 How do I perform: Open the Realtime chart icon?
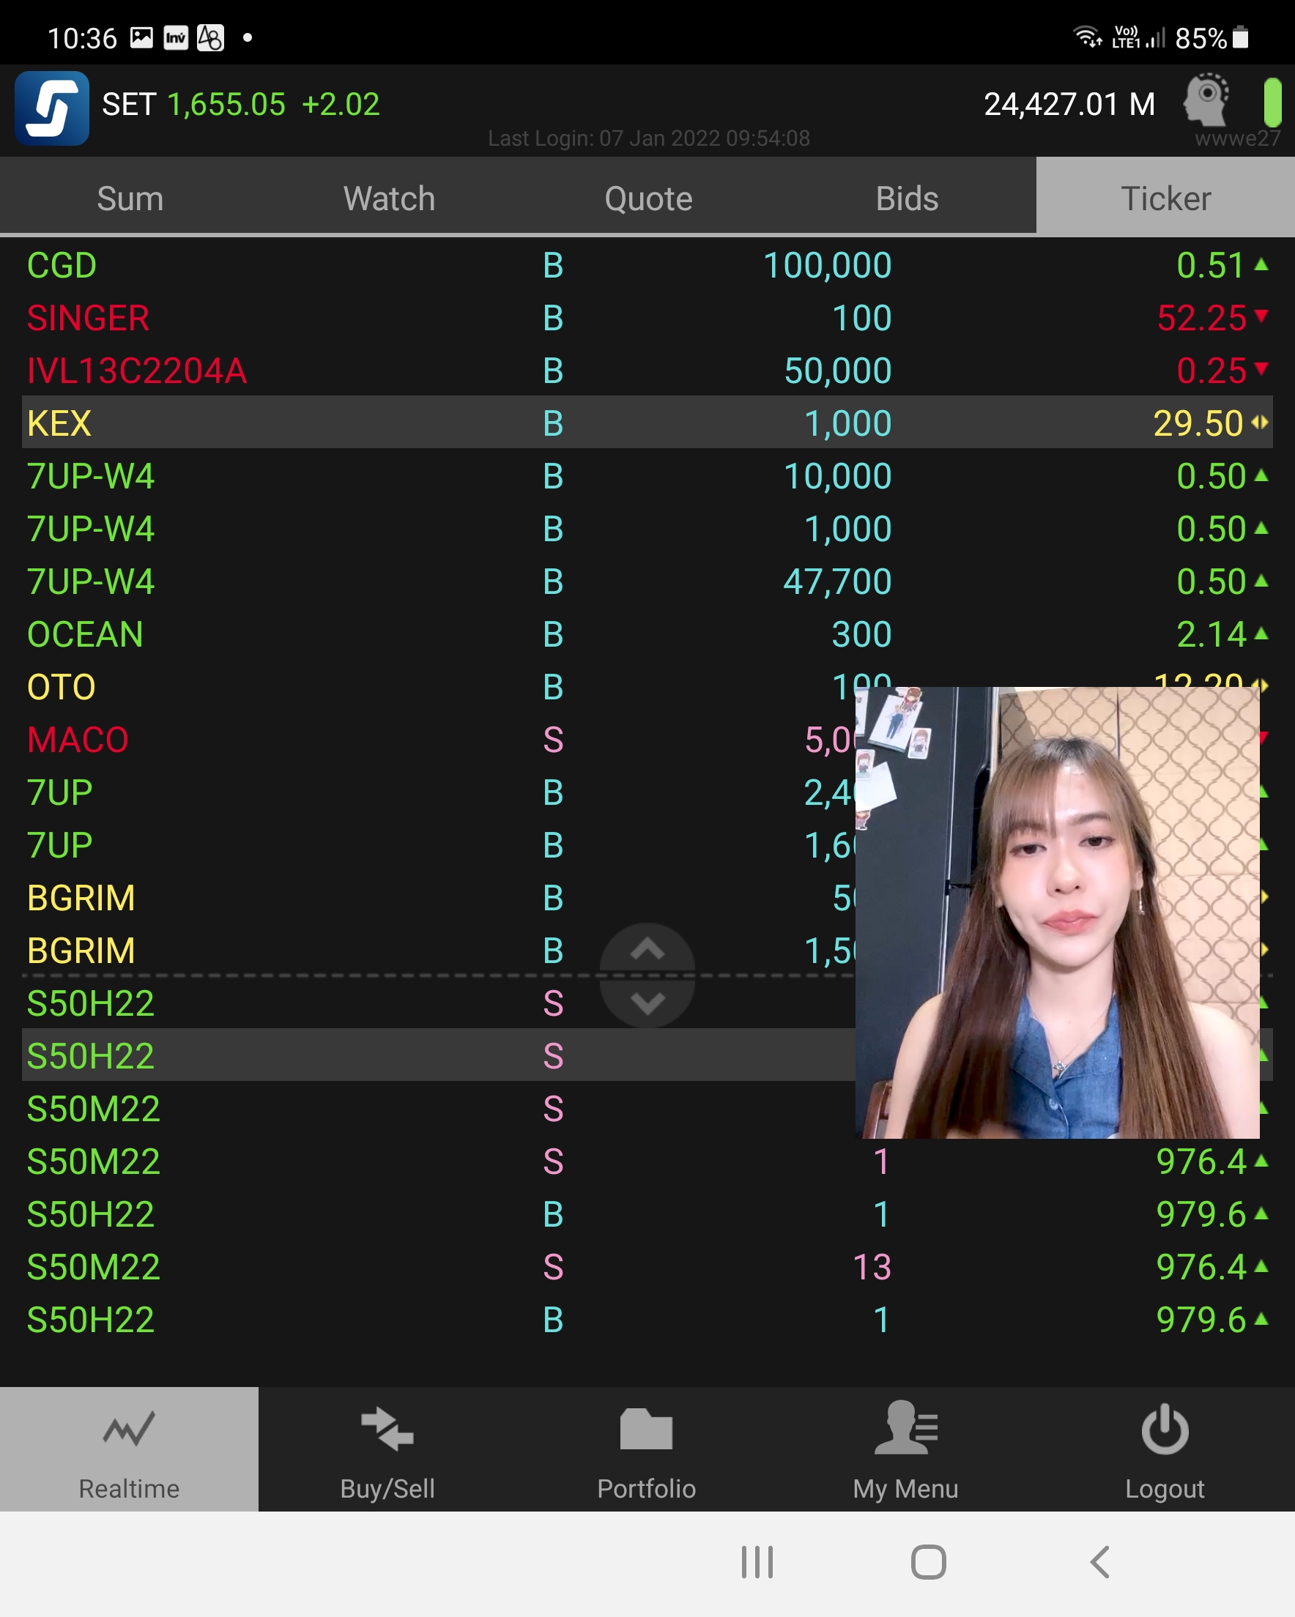coord(129,1428)
